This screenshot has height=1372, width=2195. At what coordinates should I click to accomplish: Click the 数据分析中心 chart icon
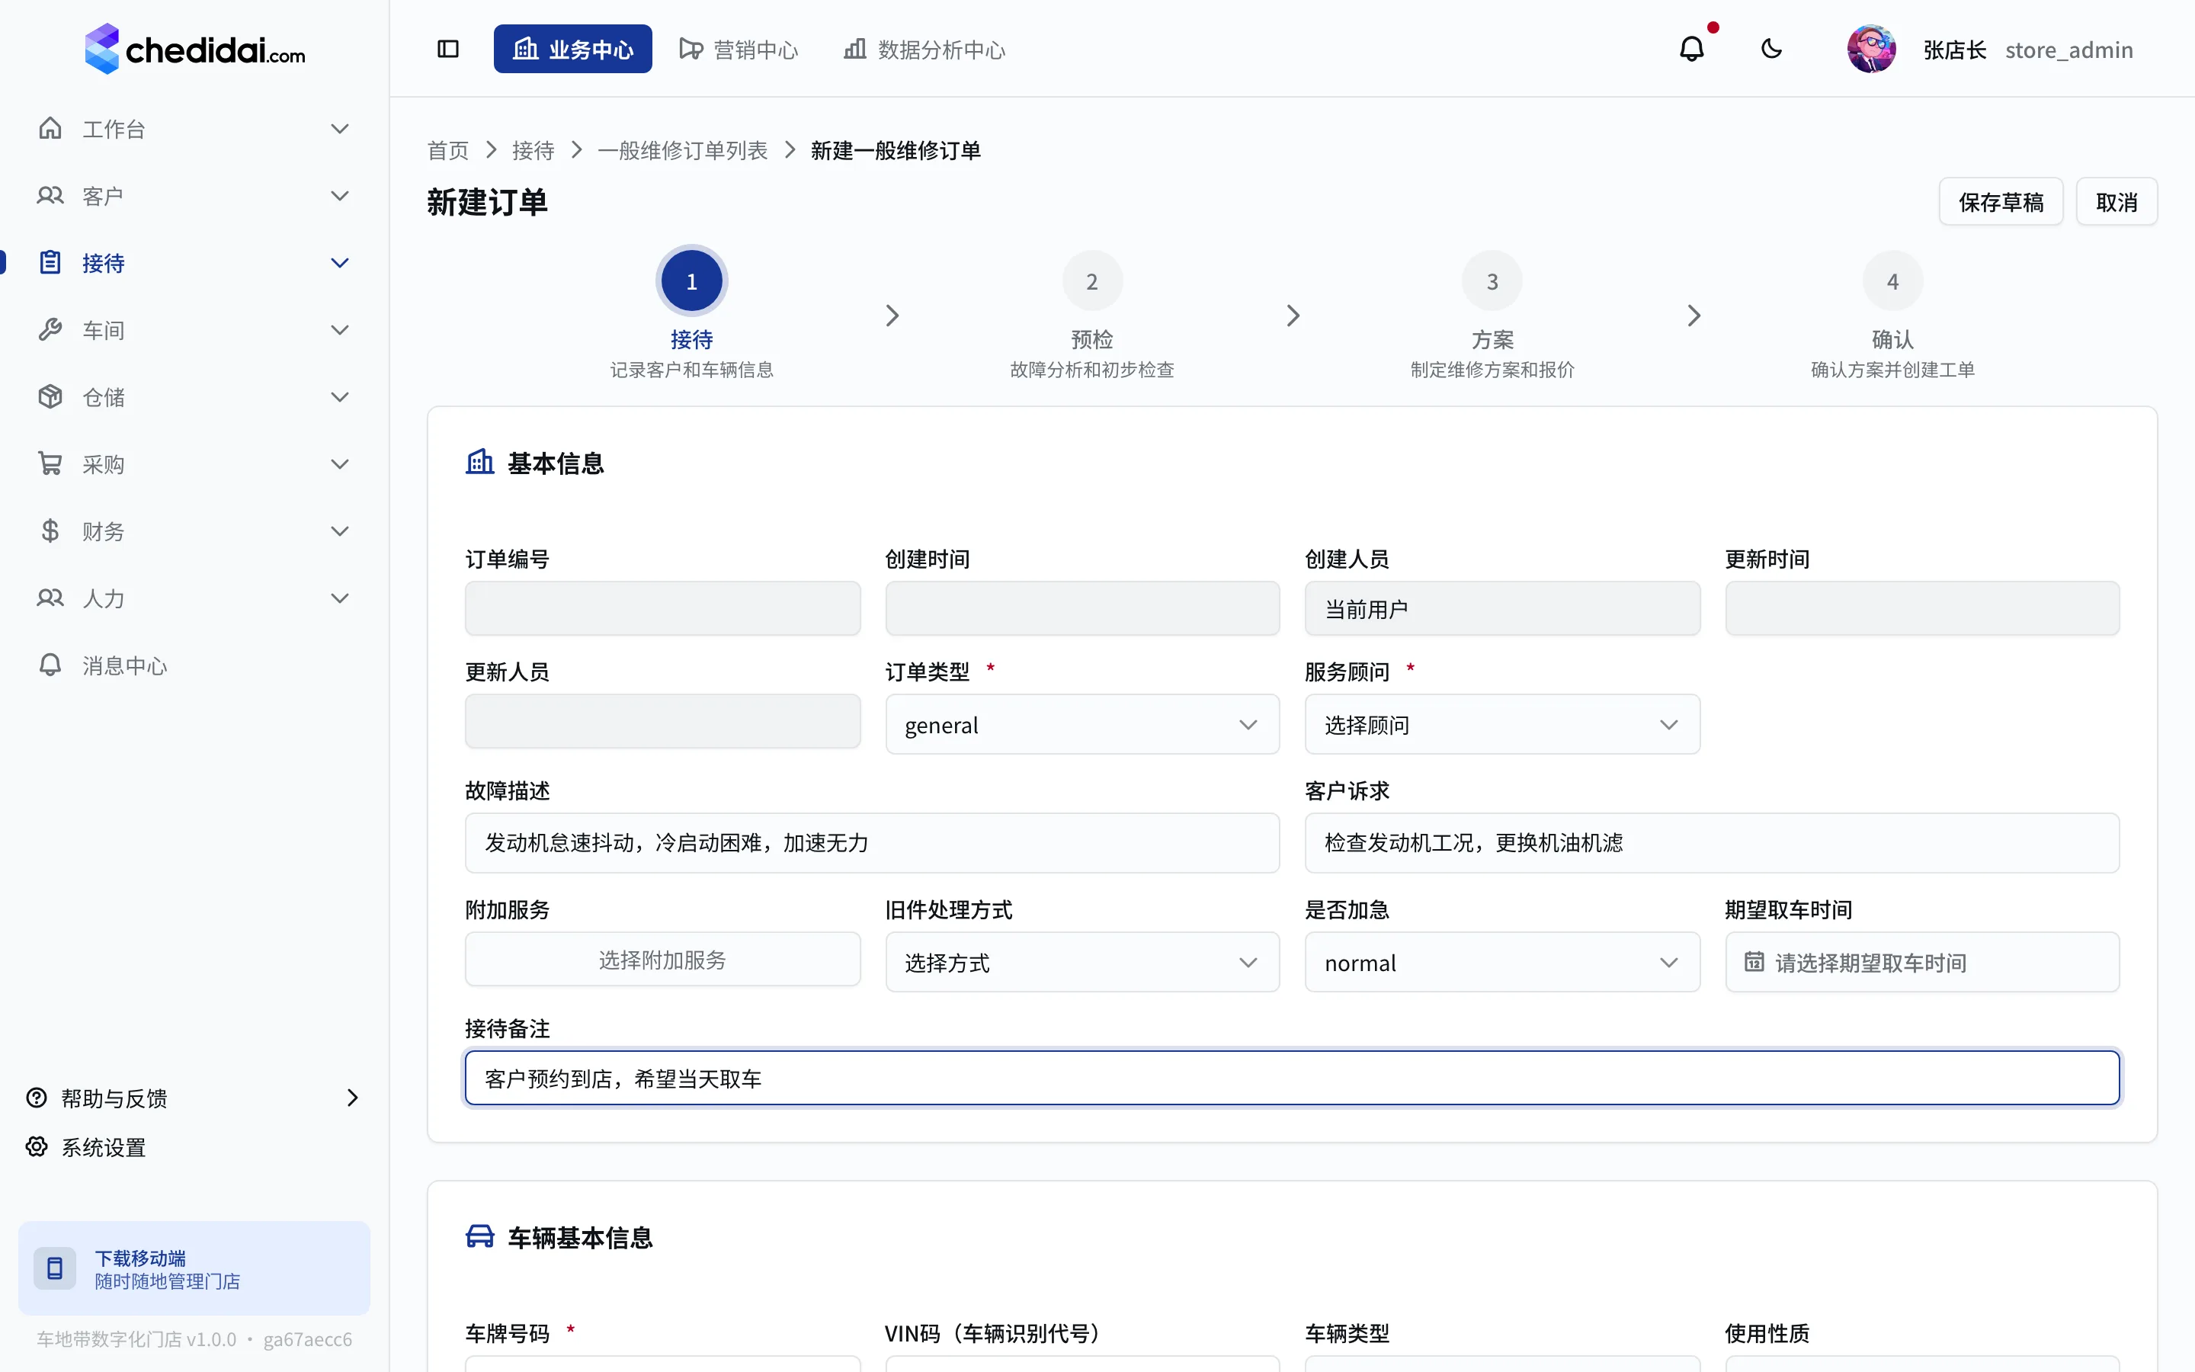pos(854,49)
